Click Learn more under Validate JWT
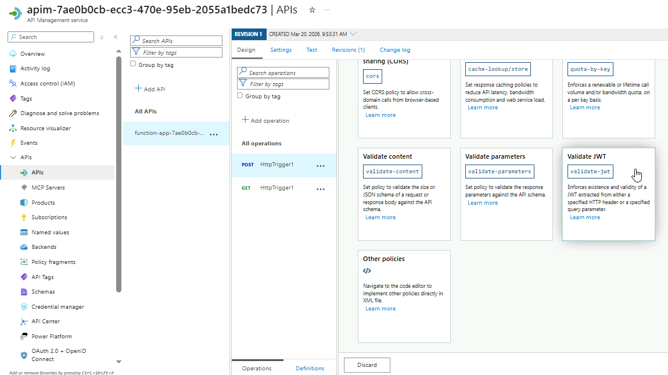The height and width of the screenshot is (375, 668). 585,217
